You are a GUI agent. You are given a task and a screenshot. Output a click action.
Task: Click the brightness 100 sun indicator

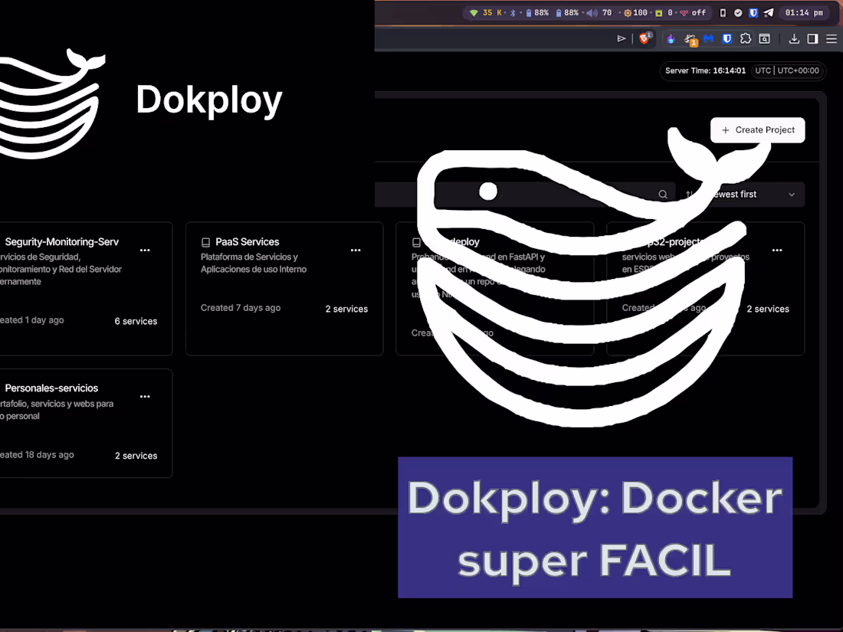[x=635, y=12]
